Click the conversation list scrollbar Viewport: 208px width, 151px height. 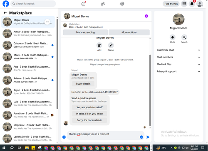coord(57,64)
